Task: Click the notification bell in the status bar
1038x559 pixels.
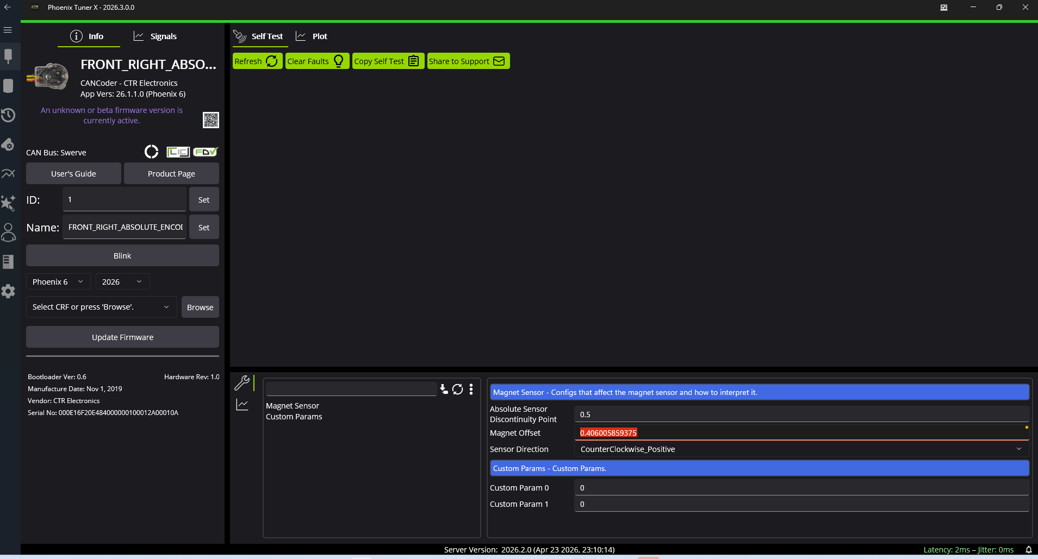Action: coord(1029,550)
